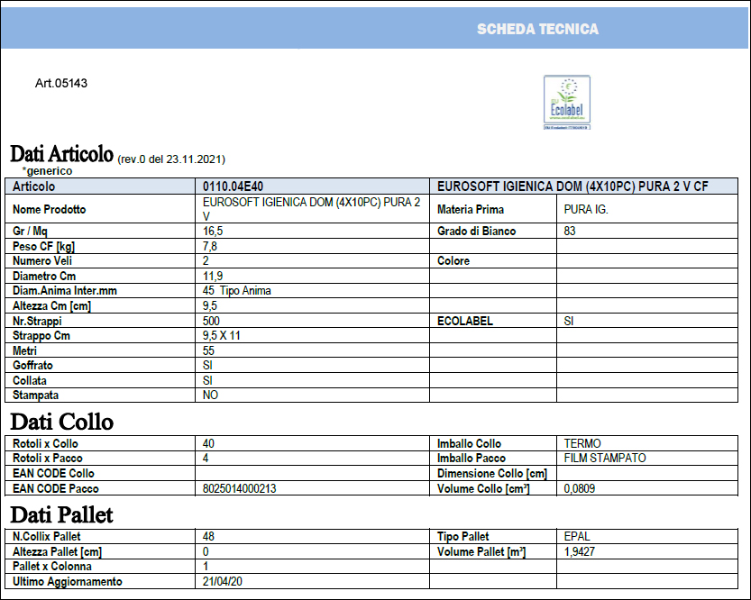Click the Goffrato label
The width and height of the screenshot is (751, 600).
pyautogui.click(x=32, y=365)
